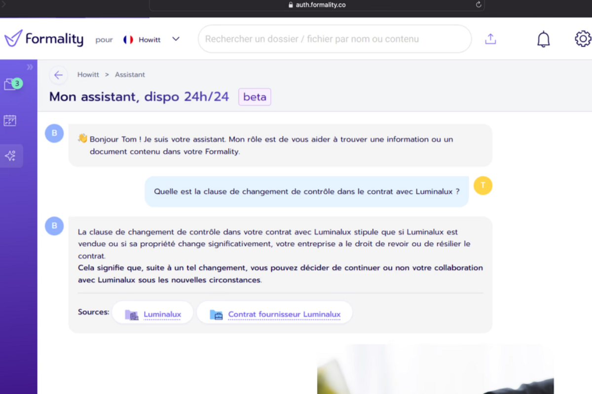Open the Luminalux source chip
Image resolution: width=592 pixels, height=394 pixels.
coord(153,313)
